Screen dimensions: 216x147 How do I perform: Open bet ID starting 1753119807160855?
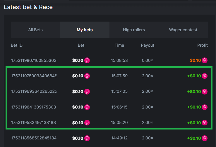click(34, 60)
